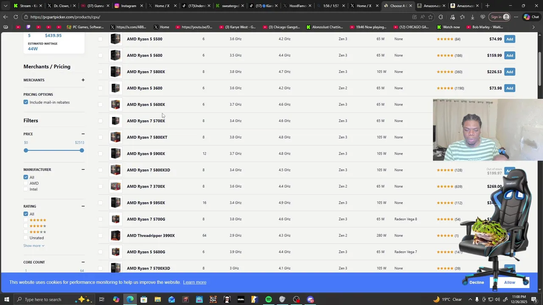Open the tab search dropdown arrow
543x305 pixels.
click(x=6, y=6)
